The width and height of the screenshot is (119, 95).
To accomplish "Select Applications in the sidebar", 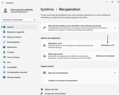I will (19, 47).
